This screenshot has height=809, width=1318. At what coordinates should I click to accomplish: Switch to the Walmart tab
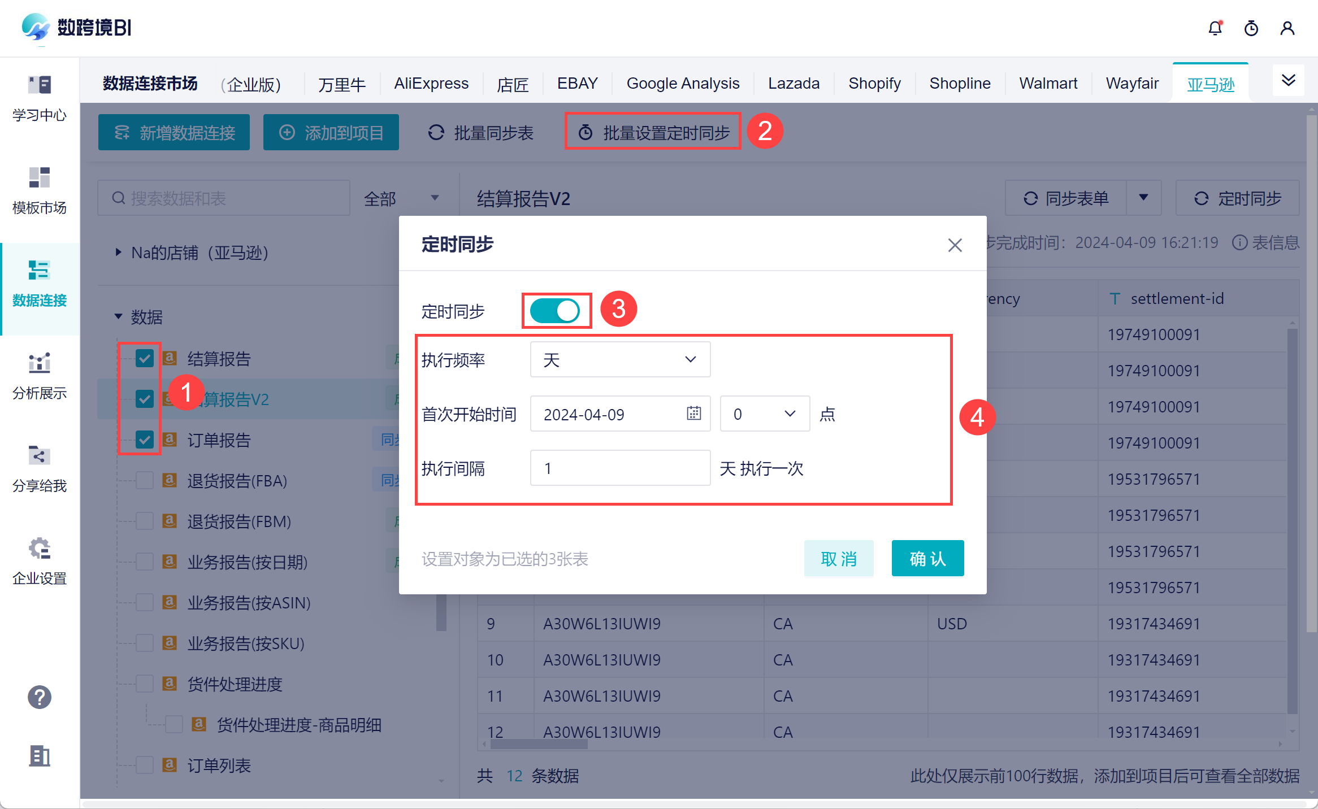tap(1048, 84)
